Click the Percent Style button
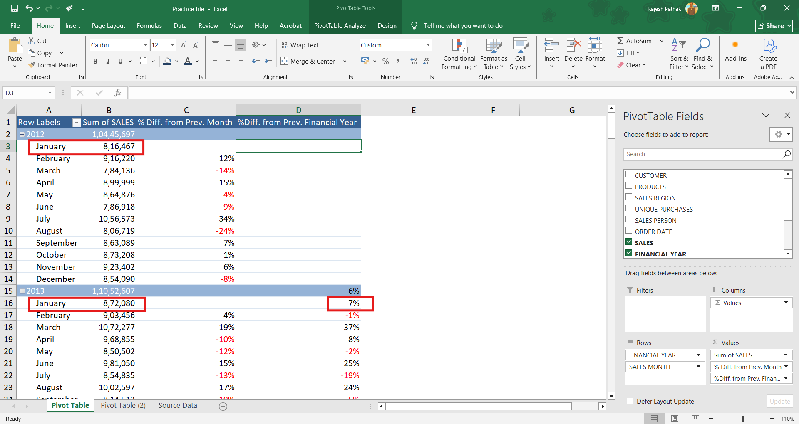 click(386, 62)
